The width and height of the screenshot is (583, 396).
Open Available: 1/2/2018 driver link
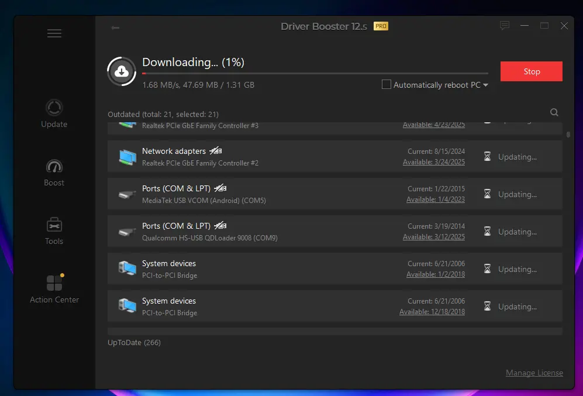point(436,274)
